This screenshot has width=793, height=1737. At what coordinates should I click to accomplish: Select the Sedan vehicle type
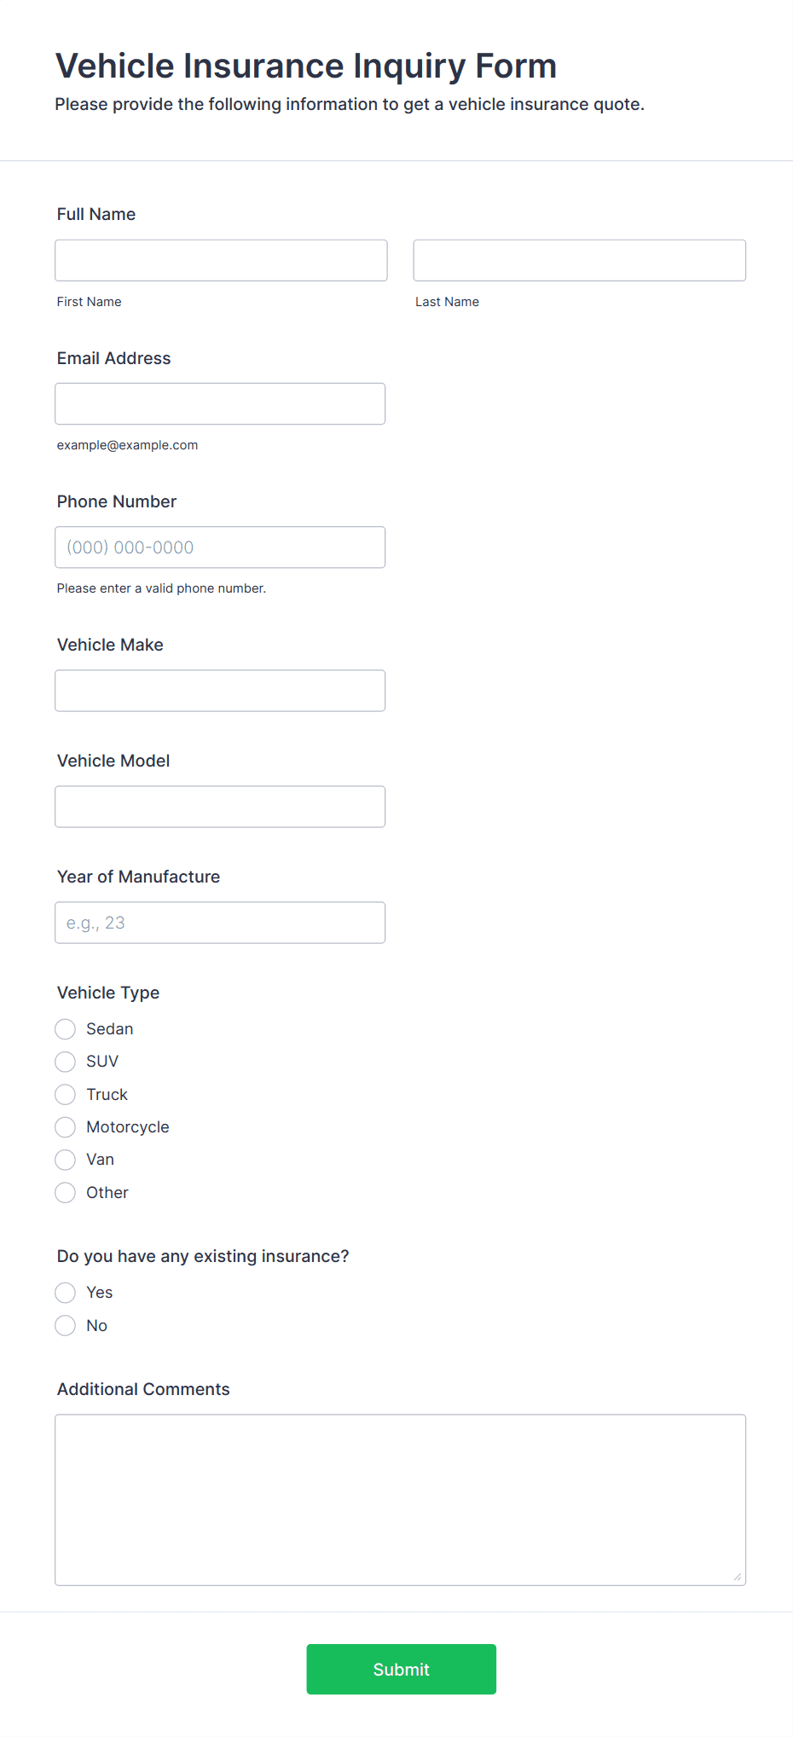[66, 1029]
